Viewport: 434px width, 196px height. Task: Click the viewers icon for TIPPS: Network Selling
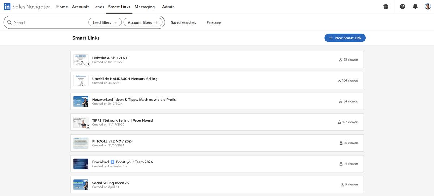[339, 122]
